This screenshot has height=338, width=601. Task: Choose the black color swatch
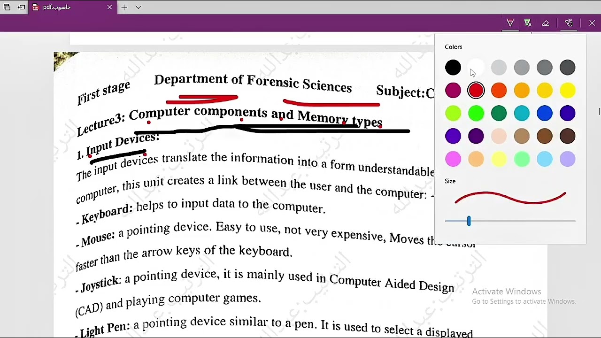point(453,68)
